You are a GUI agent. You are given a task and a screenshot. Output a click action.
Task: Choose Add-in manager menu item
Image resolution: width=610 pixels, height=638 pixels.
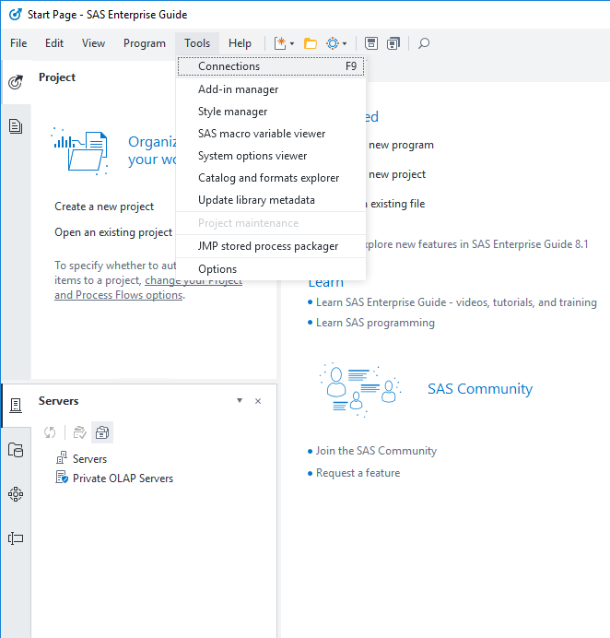point(271,89)
